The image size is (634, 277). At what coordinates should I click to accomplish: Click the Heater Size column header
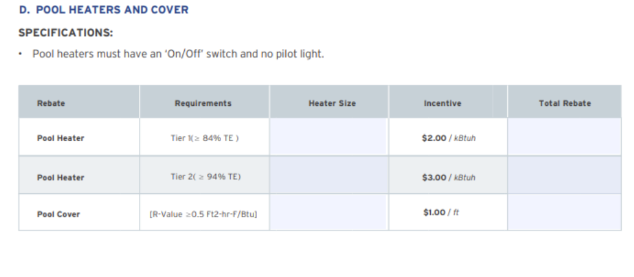pyautogui.click(x=332, y=103)
